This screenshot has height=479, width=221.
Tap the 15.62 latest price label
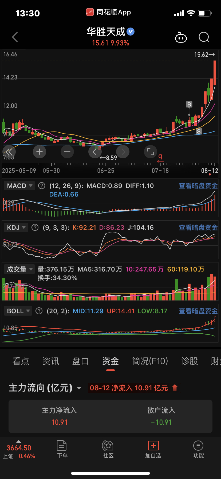[204, 55]
